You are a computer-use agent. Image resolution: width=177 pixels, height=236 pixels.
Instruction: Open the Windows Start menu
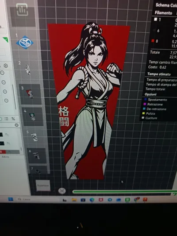coord(11,199)
